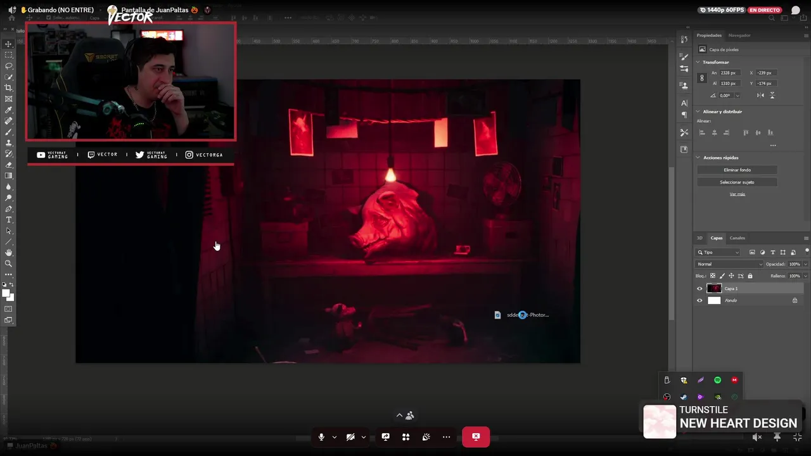Lock all layer attributes

click(x=750, y=276)
